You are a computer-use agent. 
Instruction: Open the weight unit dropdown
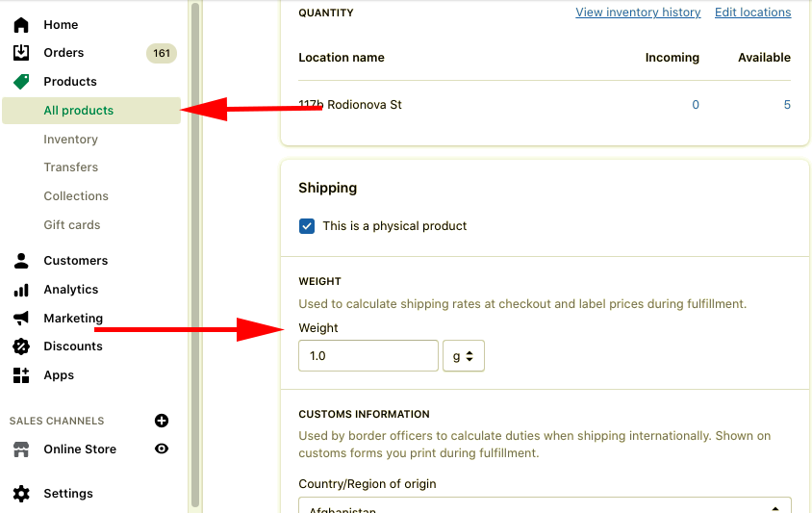click(x=464, y=356)
